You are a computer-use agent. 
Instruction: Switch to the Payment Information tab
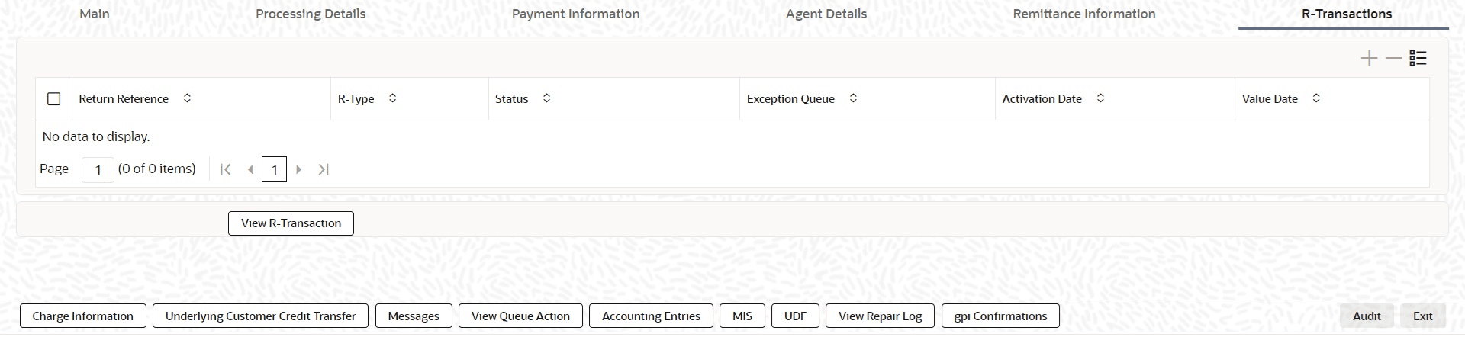[575, 14]
